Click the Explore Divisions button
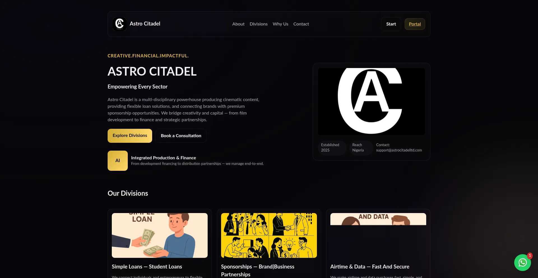 point(130,136)
